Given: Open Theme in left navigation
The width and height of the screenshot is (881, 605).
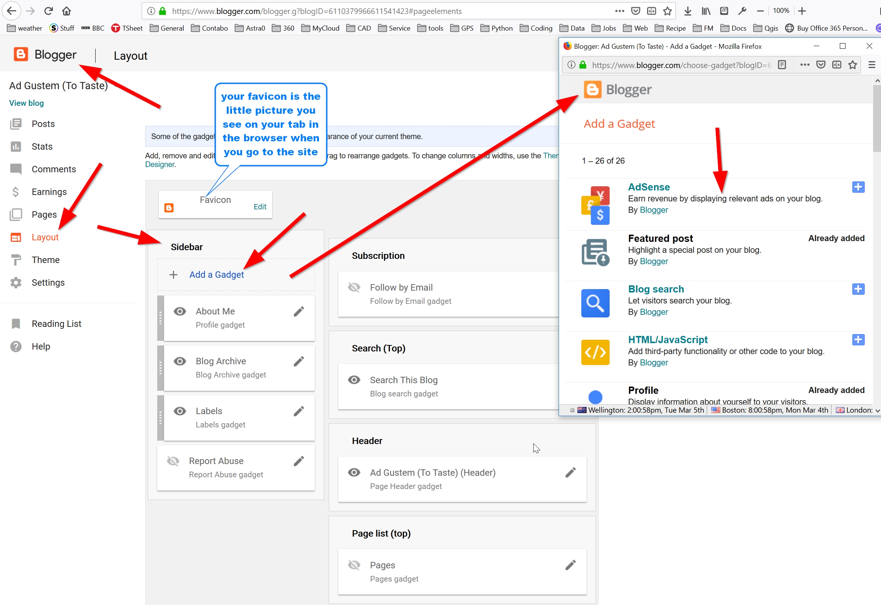Looking at the screenshot, I should pyautogui.click(x=45, y=260).
